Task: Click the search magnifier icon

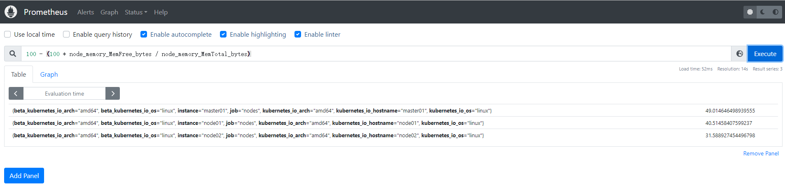Action: coord(13,54)
